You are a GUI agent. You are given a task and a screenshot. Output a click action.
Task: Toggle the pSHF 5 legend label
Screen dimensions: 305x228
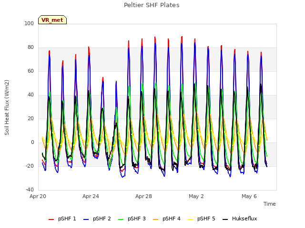click(x=206, y=218)
